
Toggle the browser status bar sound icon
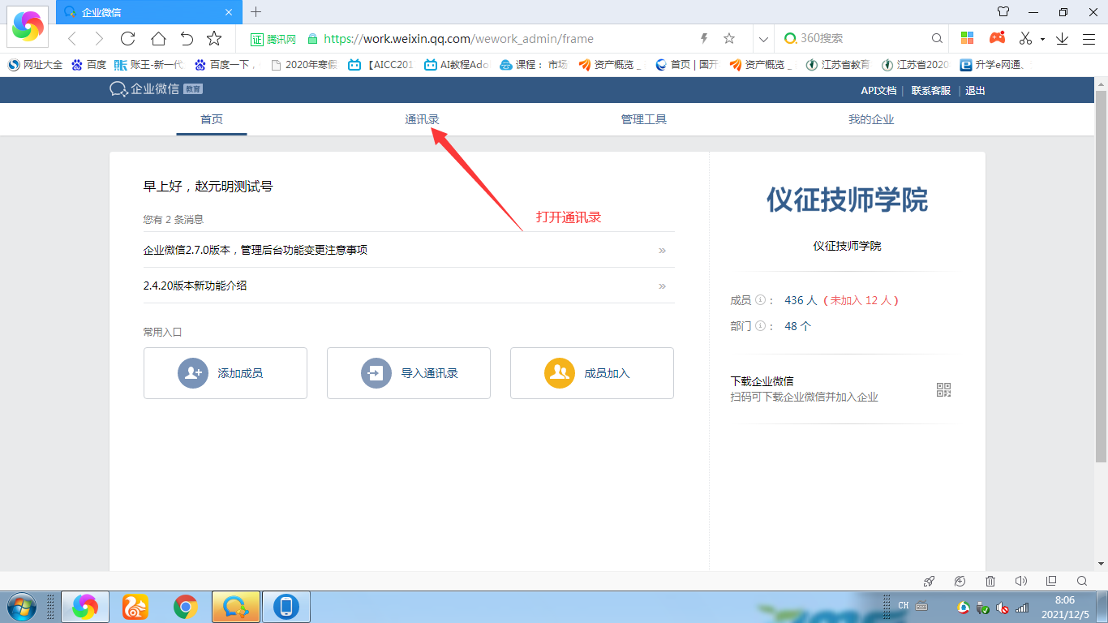1020,581
